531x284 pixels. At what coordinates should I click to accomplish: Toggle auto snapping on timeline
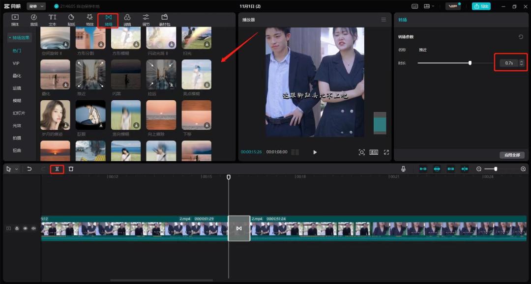coord(437,169)
